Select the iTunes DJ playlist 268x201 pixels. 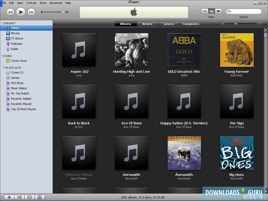pyautogui.click(x=26, y=72)
